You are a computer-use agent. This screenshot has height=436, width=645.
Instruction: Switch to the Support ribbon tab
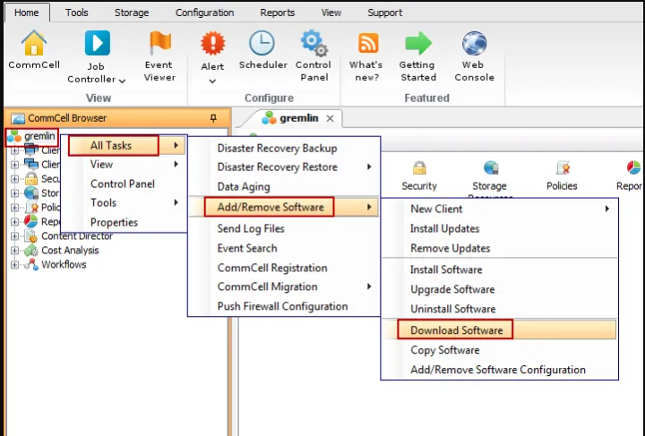(x=384, y=13)
